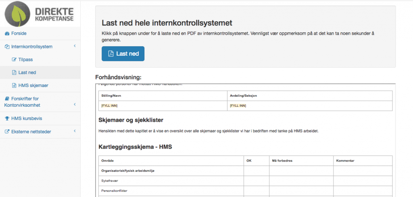The height and width of the screenshot is (197, 413).
Task: Click the edit pencil icon beside Tilpass
Action: pos(14,60)
